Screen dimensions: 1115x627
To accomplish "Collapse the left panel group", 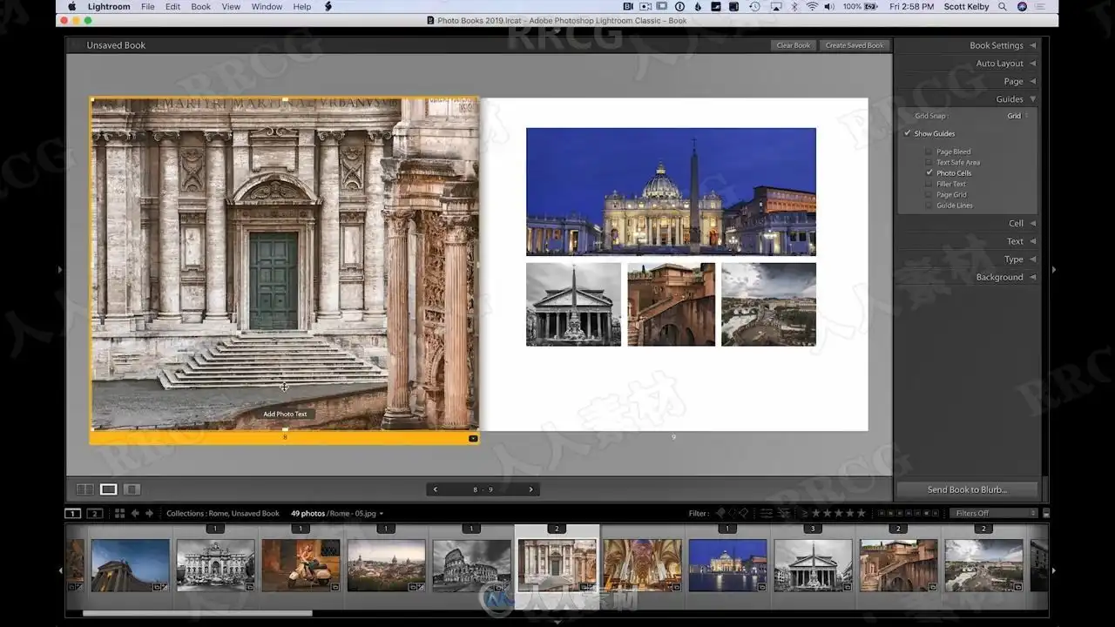I will tap(60, 270).
